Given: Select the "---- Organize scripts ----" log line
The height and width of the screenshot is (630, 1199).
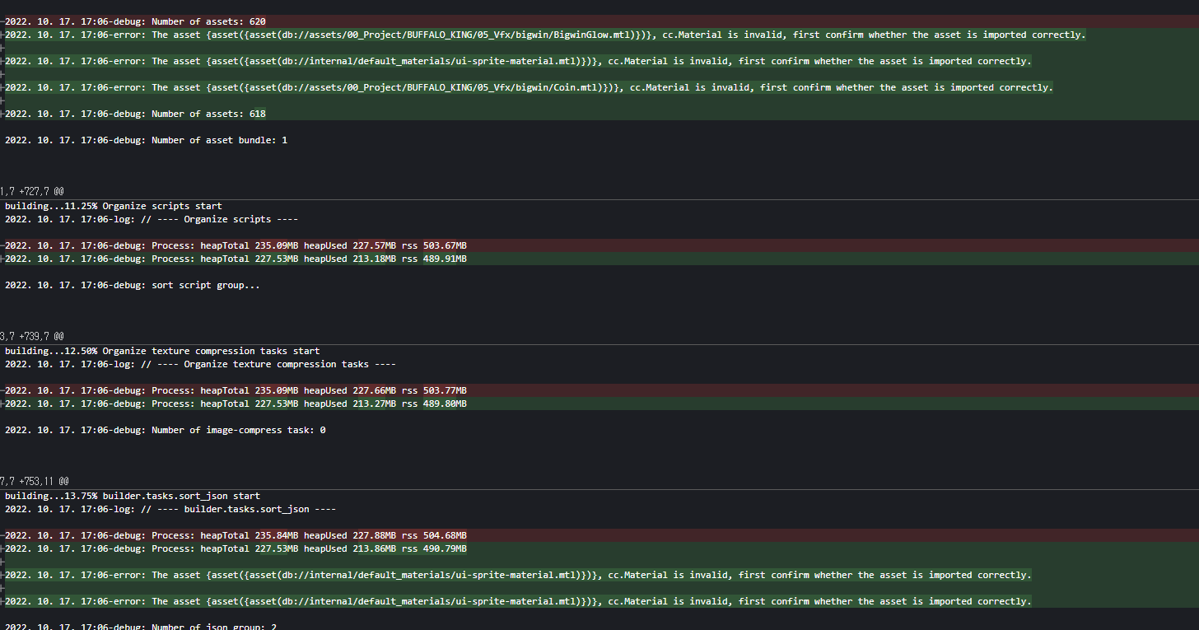Looking at the screenshot, I should (152, 219).
